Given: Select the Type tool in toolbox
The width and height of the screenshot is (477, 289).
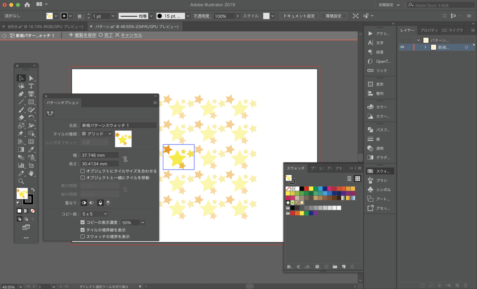Looking at the screenshot, I should click(x=31, y=86).
